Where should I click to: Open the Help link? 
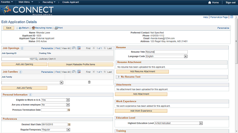206,17
